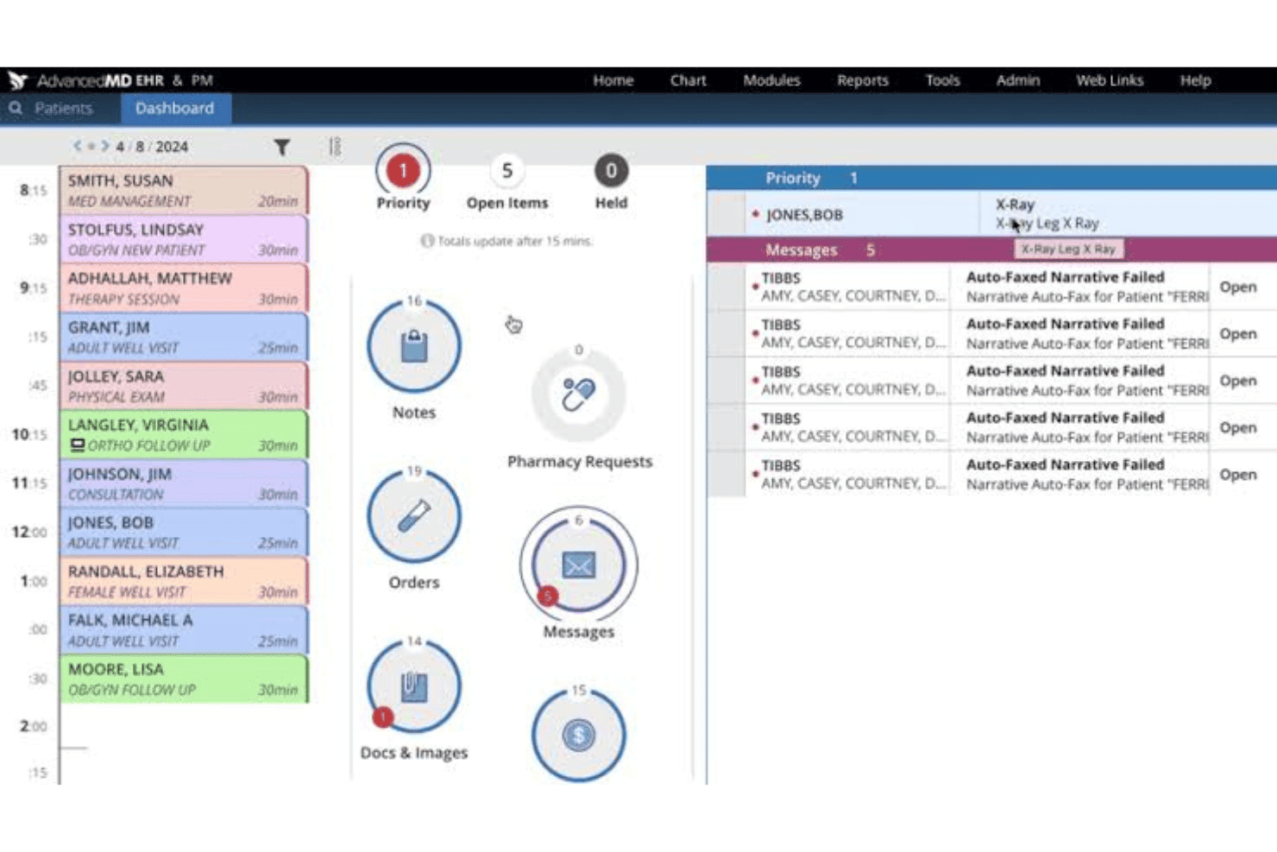Viewport: 1277px width, 852px height.
Task: Click the schedule date 4 / 8 / 2024
Action: [x=152, y=147]
